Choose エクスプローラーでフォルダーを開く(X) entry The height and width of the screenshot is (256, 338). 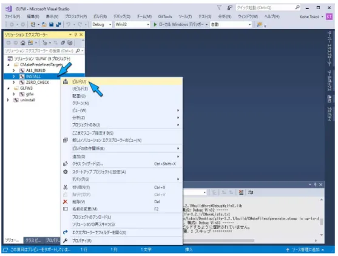121,232
